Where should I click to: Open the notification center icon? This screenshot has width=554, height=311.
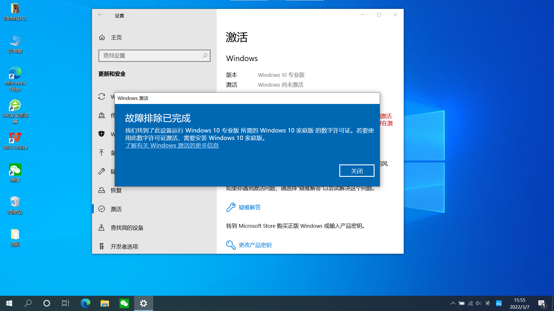(x=542, y=304)
